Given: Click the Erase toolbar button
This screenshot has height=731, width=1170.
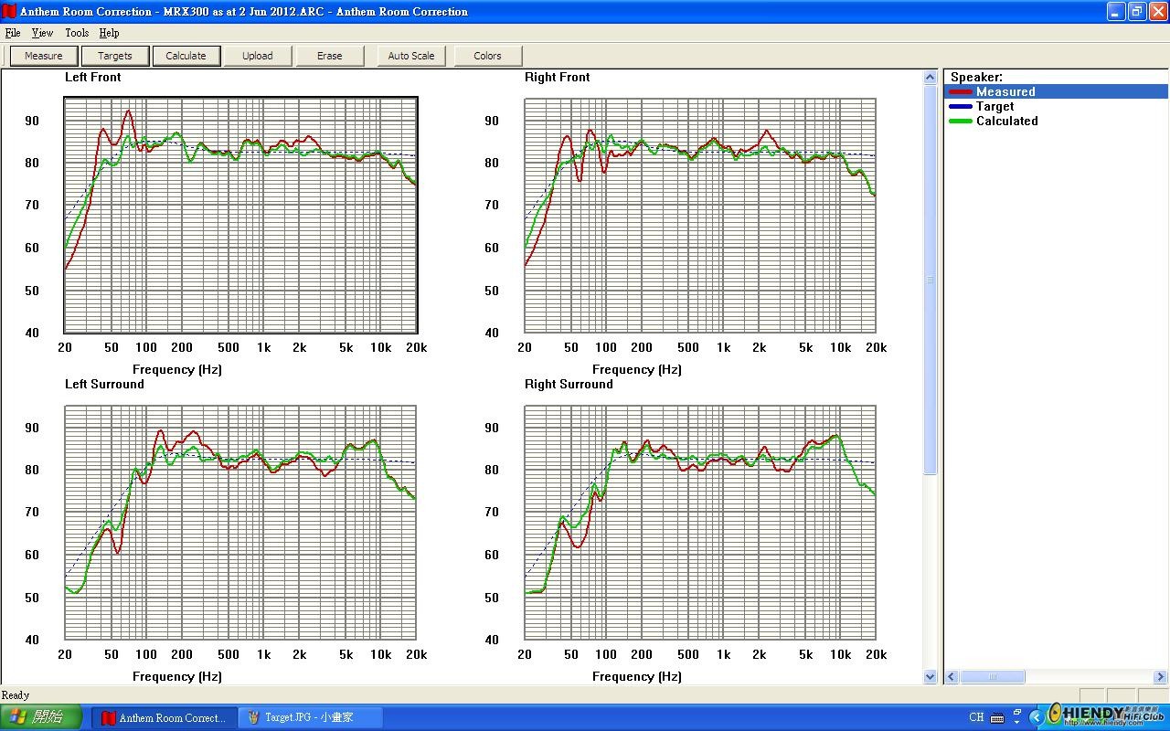Looking at the screenshot, I should (x=330, y=56).
